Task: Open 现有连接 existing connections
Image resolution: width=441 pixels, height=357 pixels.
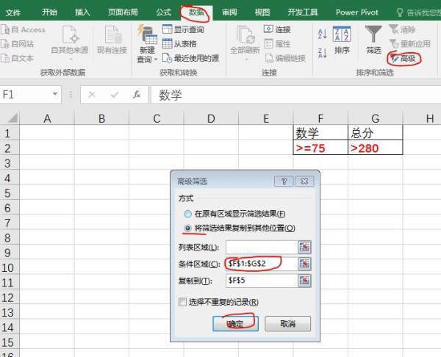Action: point(112,40)
